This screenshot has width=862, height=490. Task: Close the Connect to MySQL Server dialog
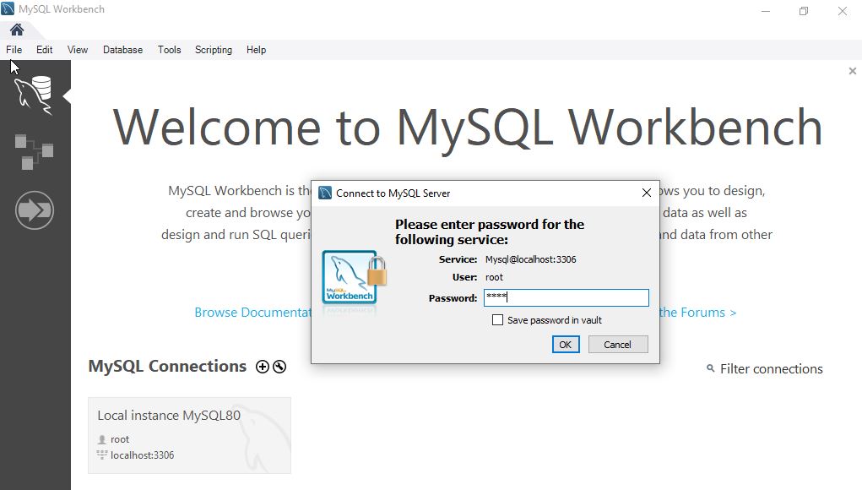coord(647,193)
